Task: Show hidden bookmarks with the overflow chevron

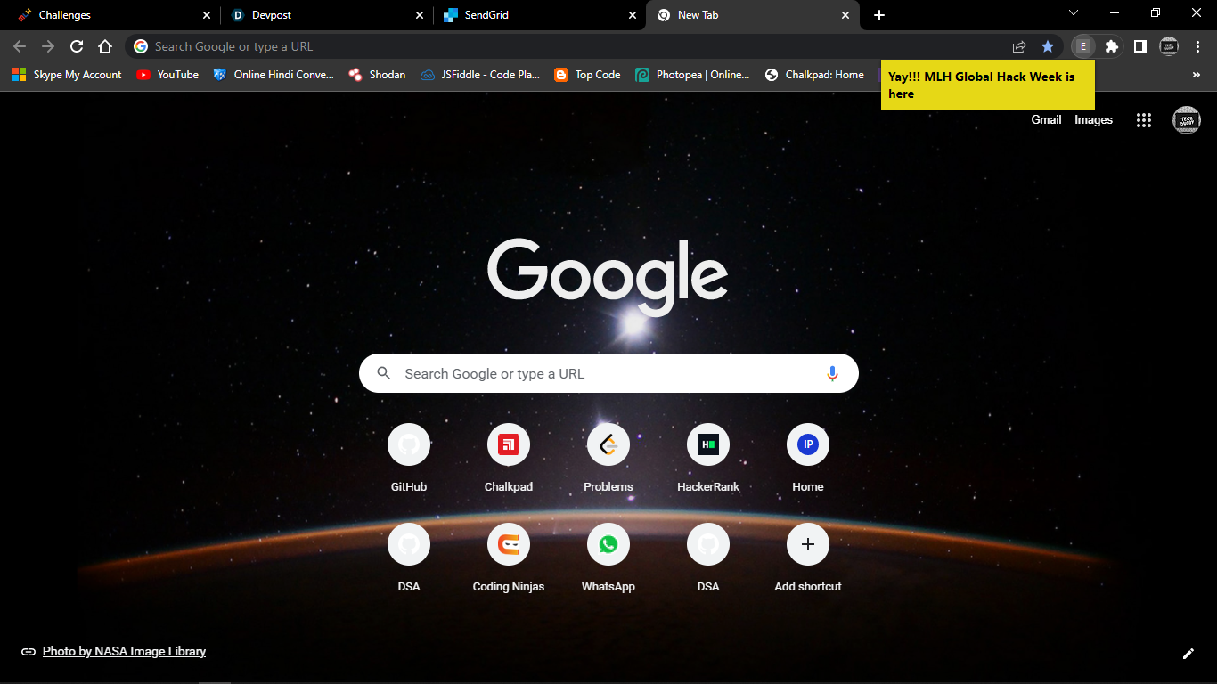Action: tap(1197, 75)
